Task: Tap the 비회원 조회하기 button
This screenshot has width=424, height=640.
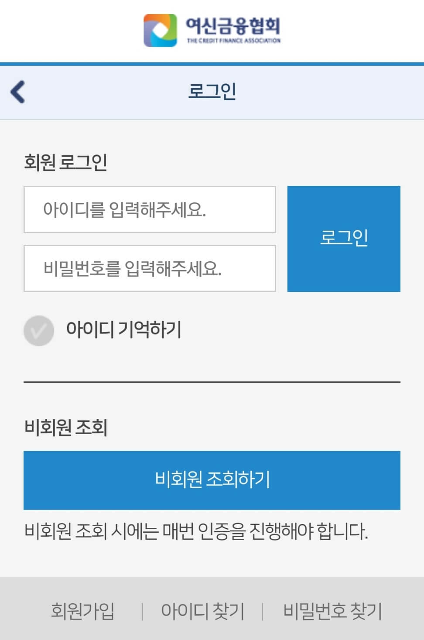Action: (212, 480)
